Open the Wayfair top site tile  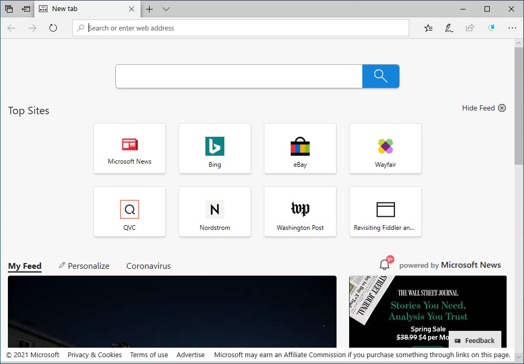click(x=385, y=148)
